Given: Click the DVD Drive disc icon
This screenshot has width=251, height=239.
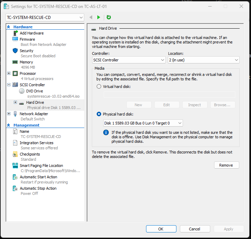Looking at the screenshot, I should [22, 91].
